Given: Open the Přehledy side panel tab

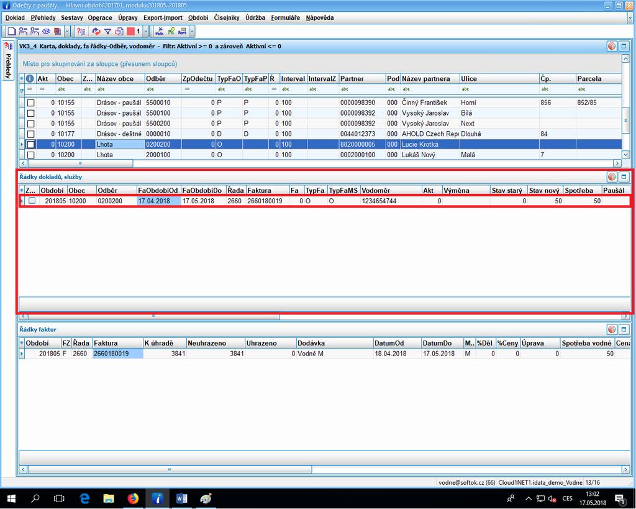Looking at the screenshot, I should point(7,61).
